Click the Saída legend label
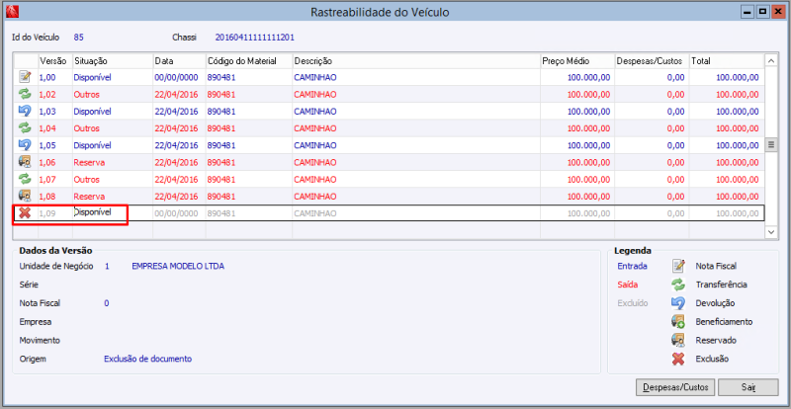The image size is (791, 409). pyautogui.click(x=628, y=285)
